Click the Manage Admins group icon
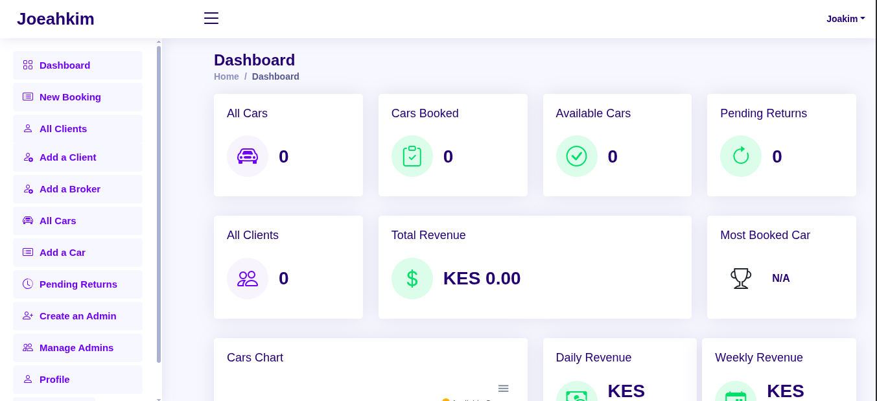The width and height of the screenshot is (877, 401). (x=27, y=347)
